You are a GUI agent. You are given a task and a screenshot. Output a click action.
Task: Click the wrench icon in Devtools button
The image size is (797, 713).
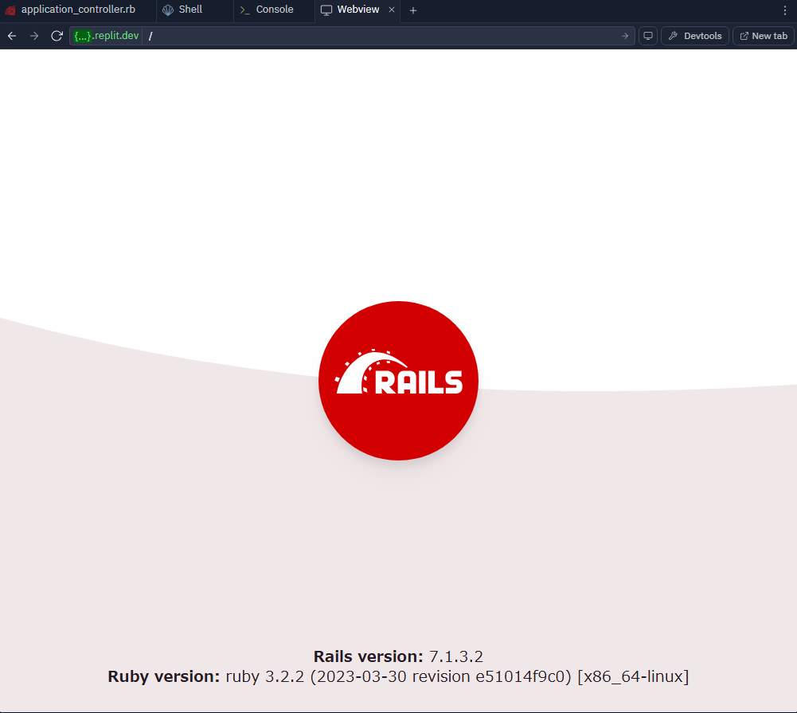673,36
